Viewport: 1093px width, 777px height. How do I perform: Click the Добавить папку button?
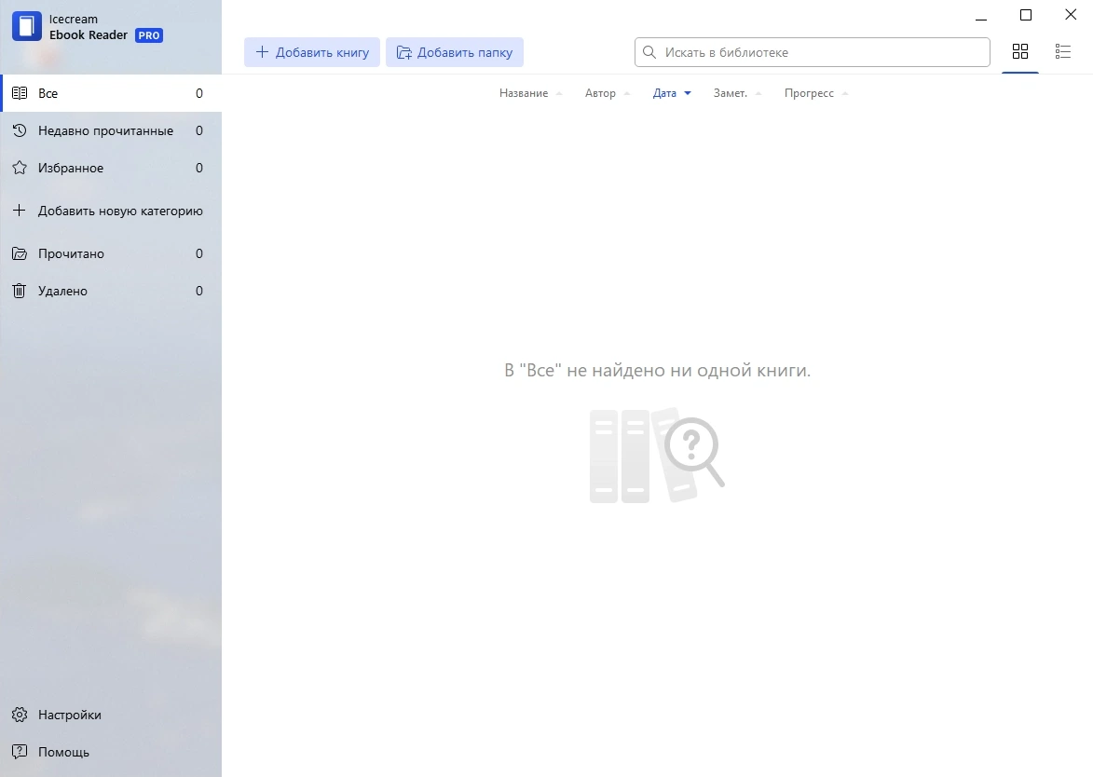(x=455, y=52)
